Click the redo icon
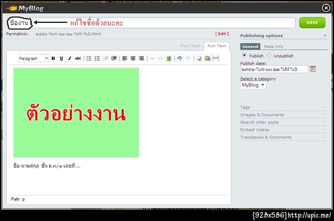334x221 pixels. (188, 58)
